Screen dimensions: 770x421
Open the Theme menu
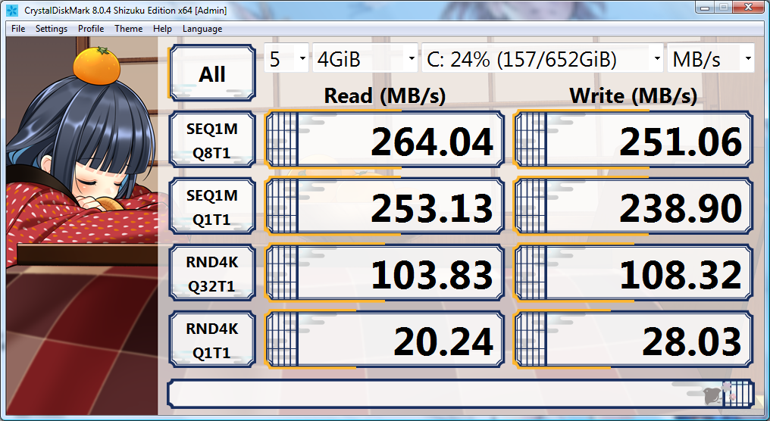tap(129, 29)
